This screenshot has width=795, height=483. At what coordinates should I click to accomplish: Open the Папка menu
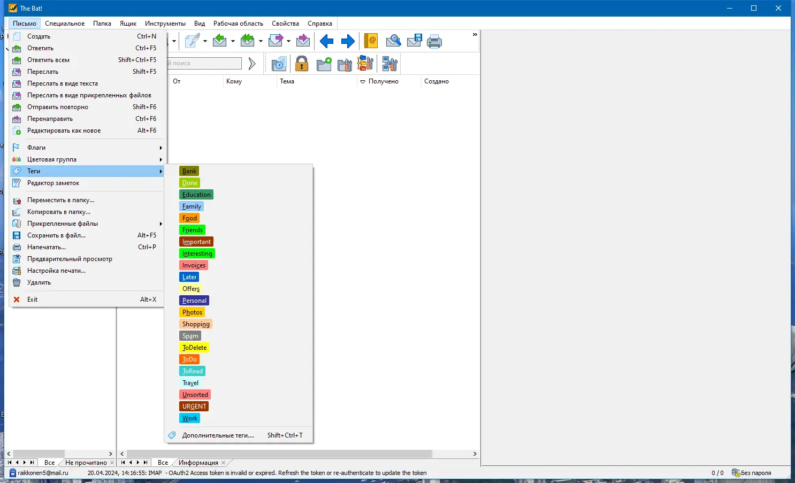102,24
